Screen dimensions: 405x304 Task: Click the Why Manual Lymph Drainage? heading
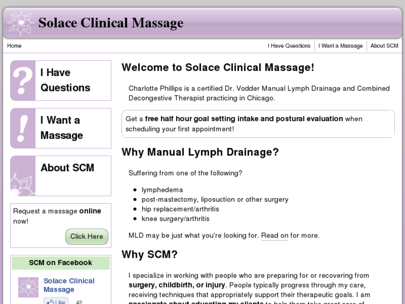click(x=200, y=152)
